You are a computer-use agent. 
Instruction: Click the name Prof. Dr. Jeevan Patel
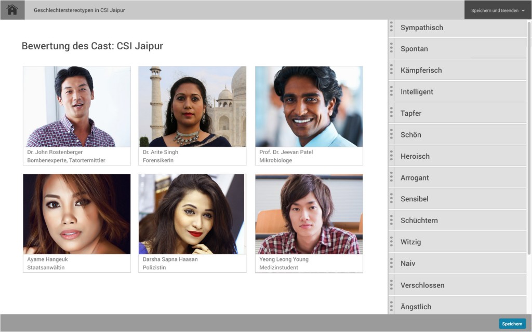286,152
